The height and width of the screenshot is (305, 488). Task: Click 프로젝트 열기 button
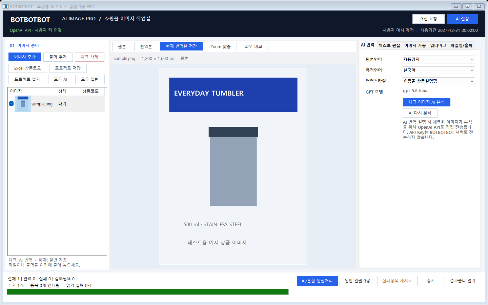tap(27, 79)
